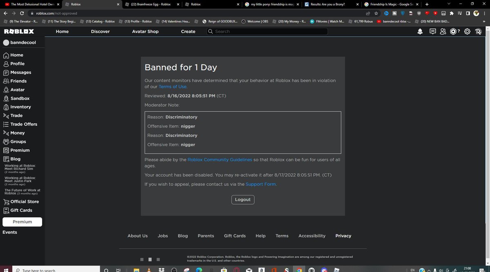Image resolution: width=490 pixels, height=272 pixels.
Task: Open the Chrome three-dot menu
Action: [484, 13]
